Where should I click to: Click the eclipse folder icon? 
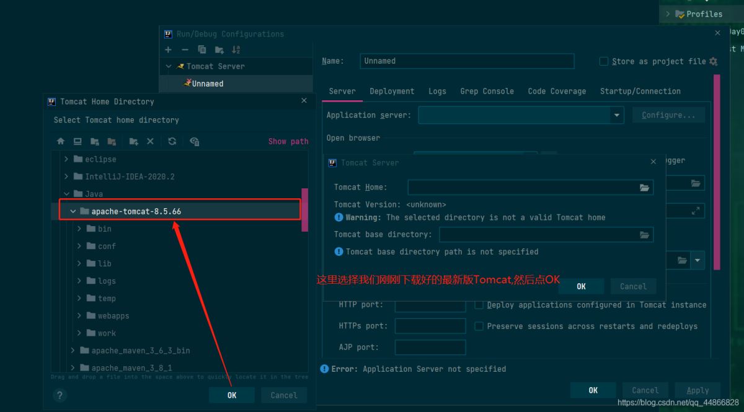(x=78, y=159)
